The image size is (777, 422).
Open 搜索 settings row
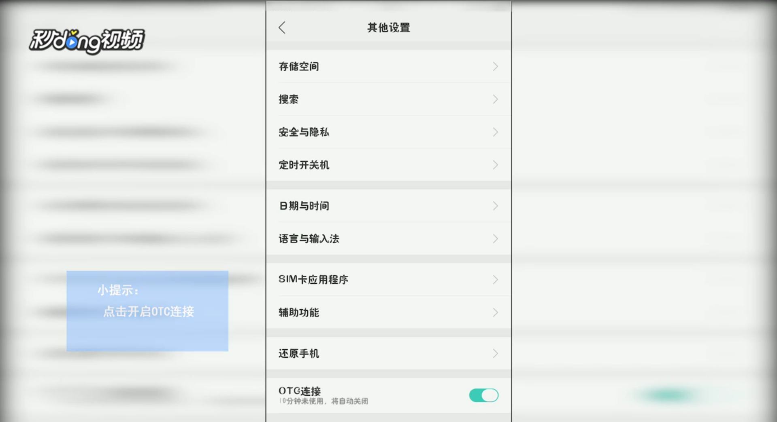coord(389,99)
